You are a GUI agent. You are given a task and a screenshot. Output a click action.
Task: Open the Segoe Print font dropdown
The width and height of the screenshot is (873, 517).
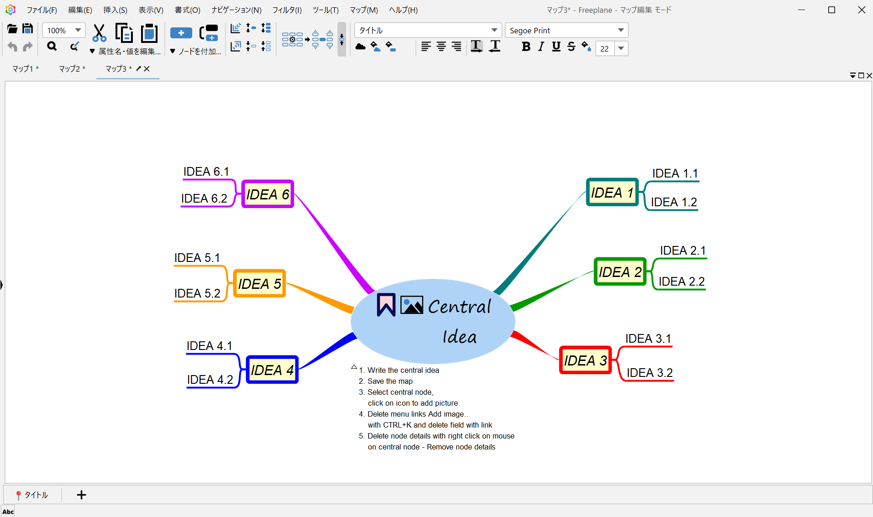(621, 30)
